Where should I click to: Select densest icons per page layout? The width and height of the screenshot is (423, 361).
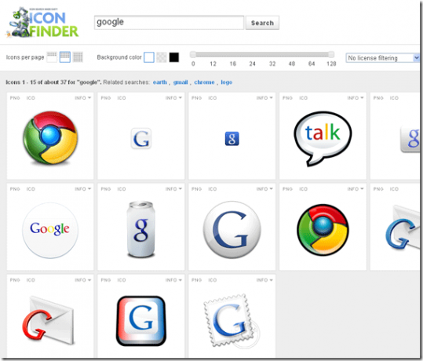78,57
